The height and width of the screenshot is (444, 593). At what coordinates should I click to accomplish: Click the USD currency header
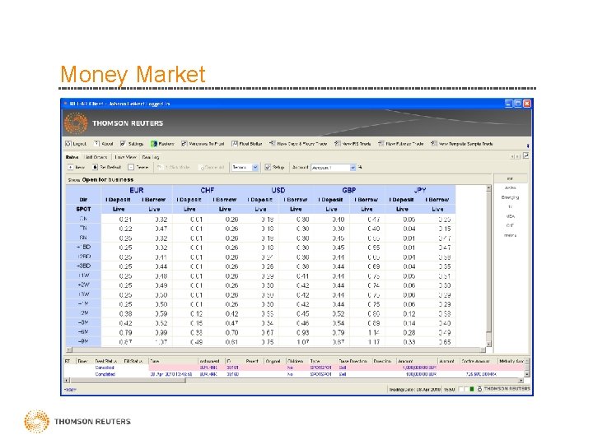point(278,190)
